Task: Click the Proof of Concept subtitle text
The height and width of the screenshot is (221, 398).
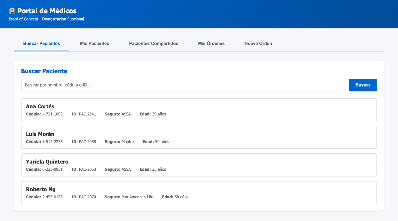Action: pos(46,19)
